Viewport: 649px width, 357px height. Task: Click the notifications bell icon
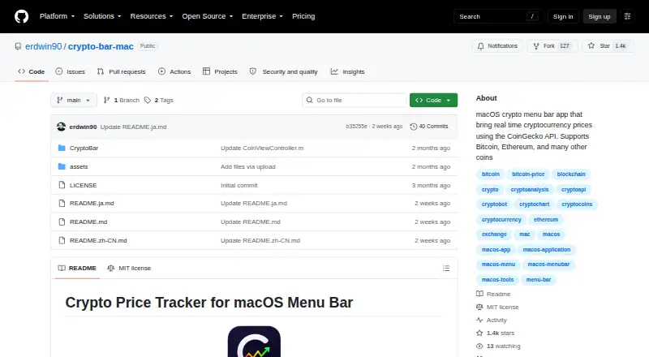480,46
